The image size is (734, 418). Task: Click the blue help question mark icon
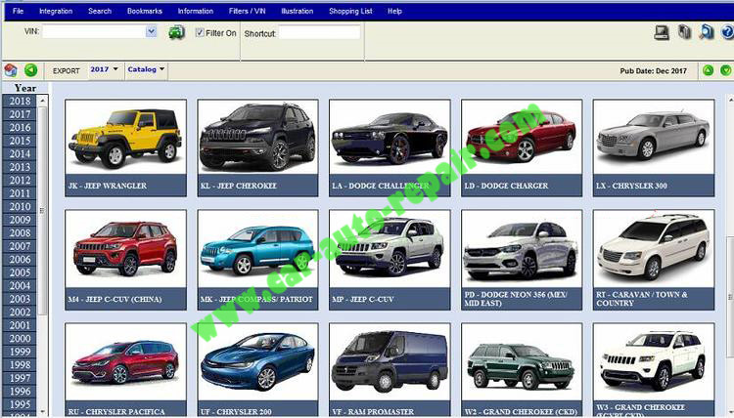(x=727, y=32)
